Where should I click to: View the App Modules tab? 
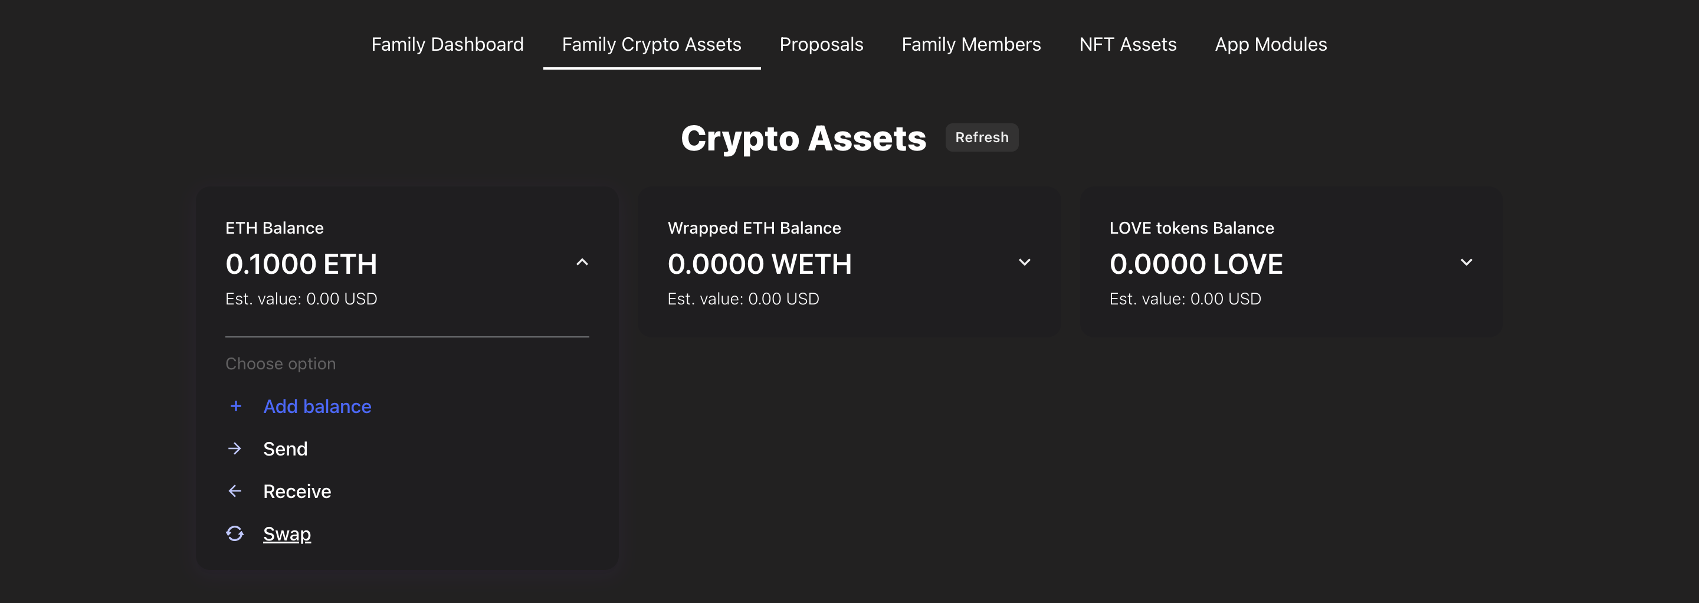1271,44
